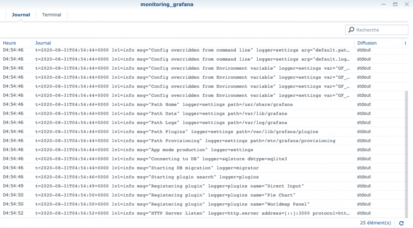Click the 04:54:52 time cell

(x=13, y=213)
